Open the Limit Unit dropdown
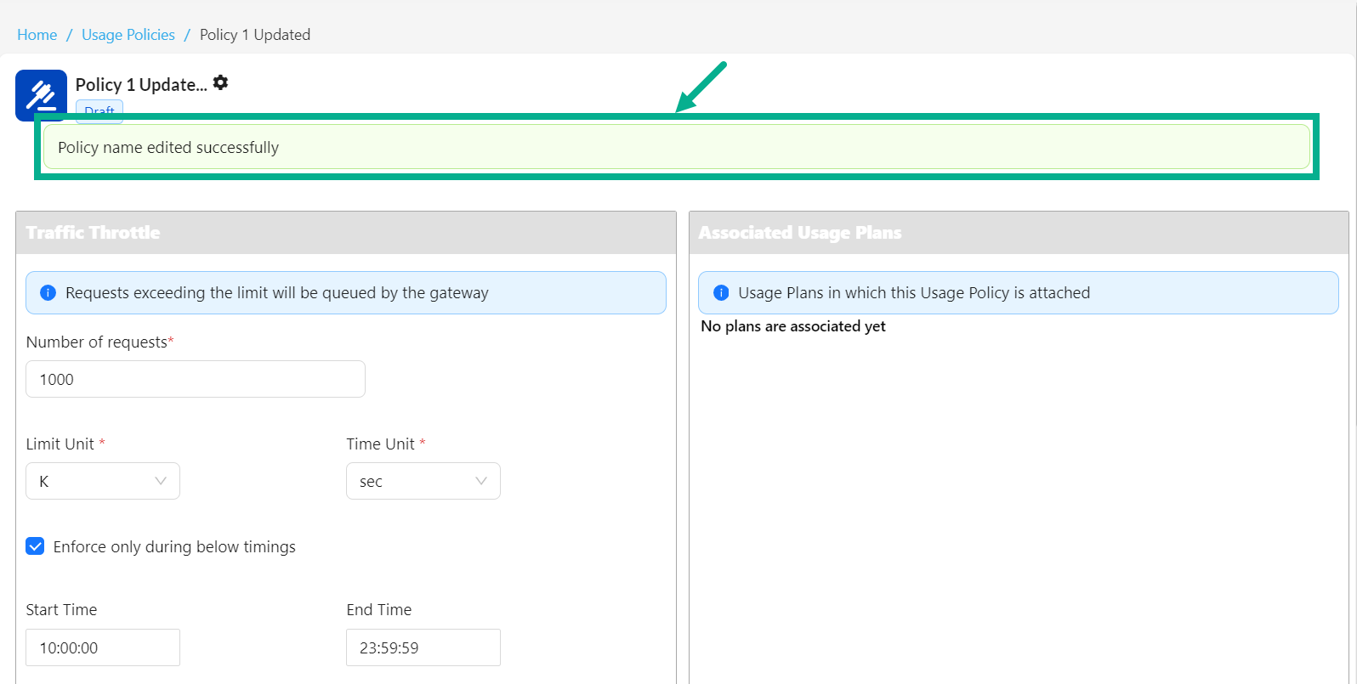 point(103,481)
